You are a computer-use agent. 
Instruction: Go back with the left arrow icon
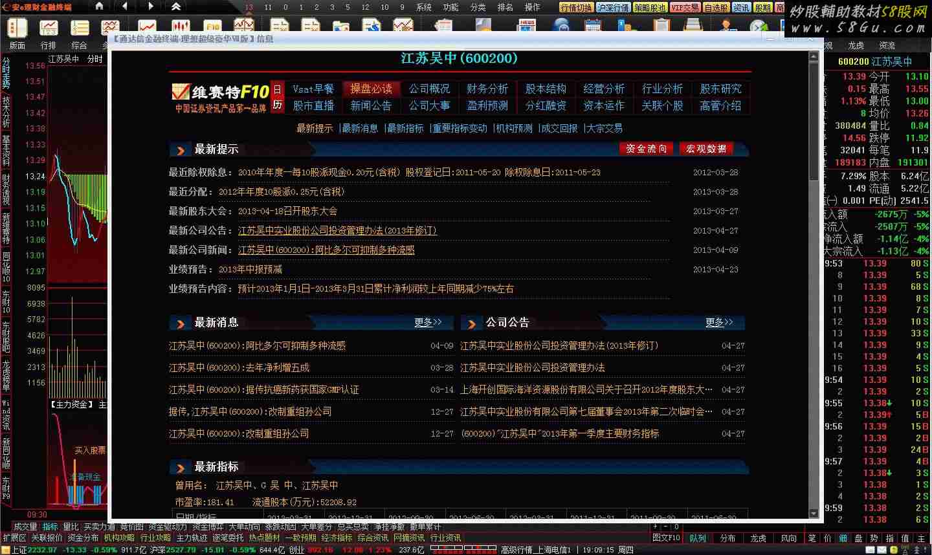point(124,6)
